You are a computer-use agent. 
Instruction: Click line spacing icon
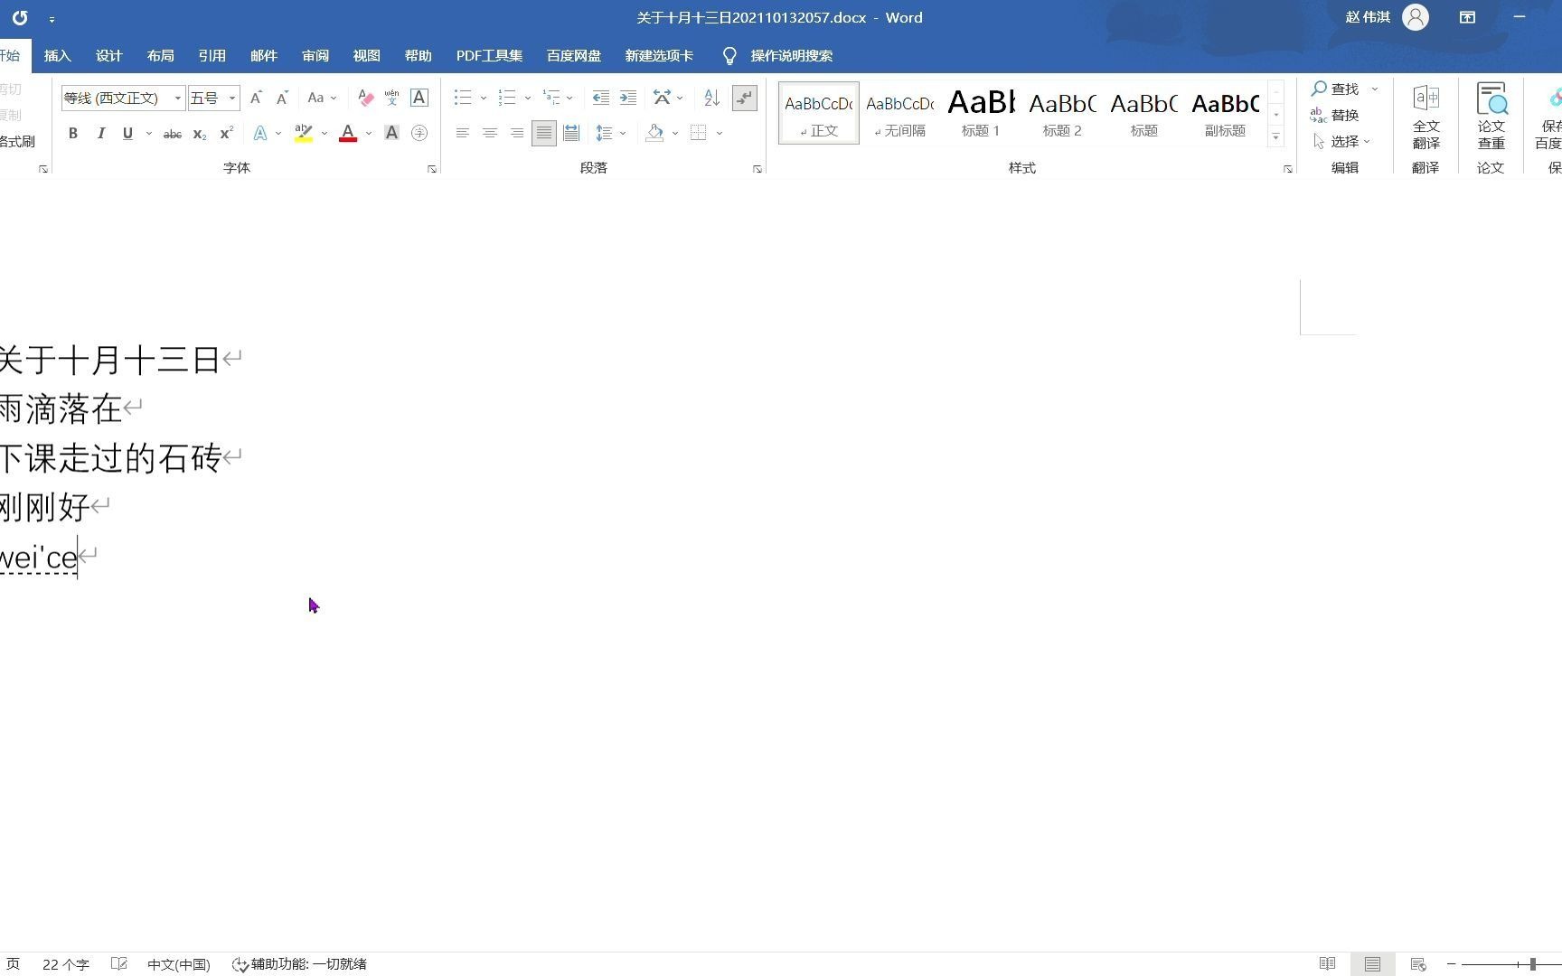pyautogui.click(x=605, y=133)
